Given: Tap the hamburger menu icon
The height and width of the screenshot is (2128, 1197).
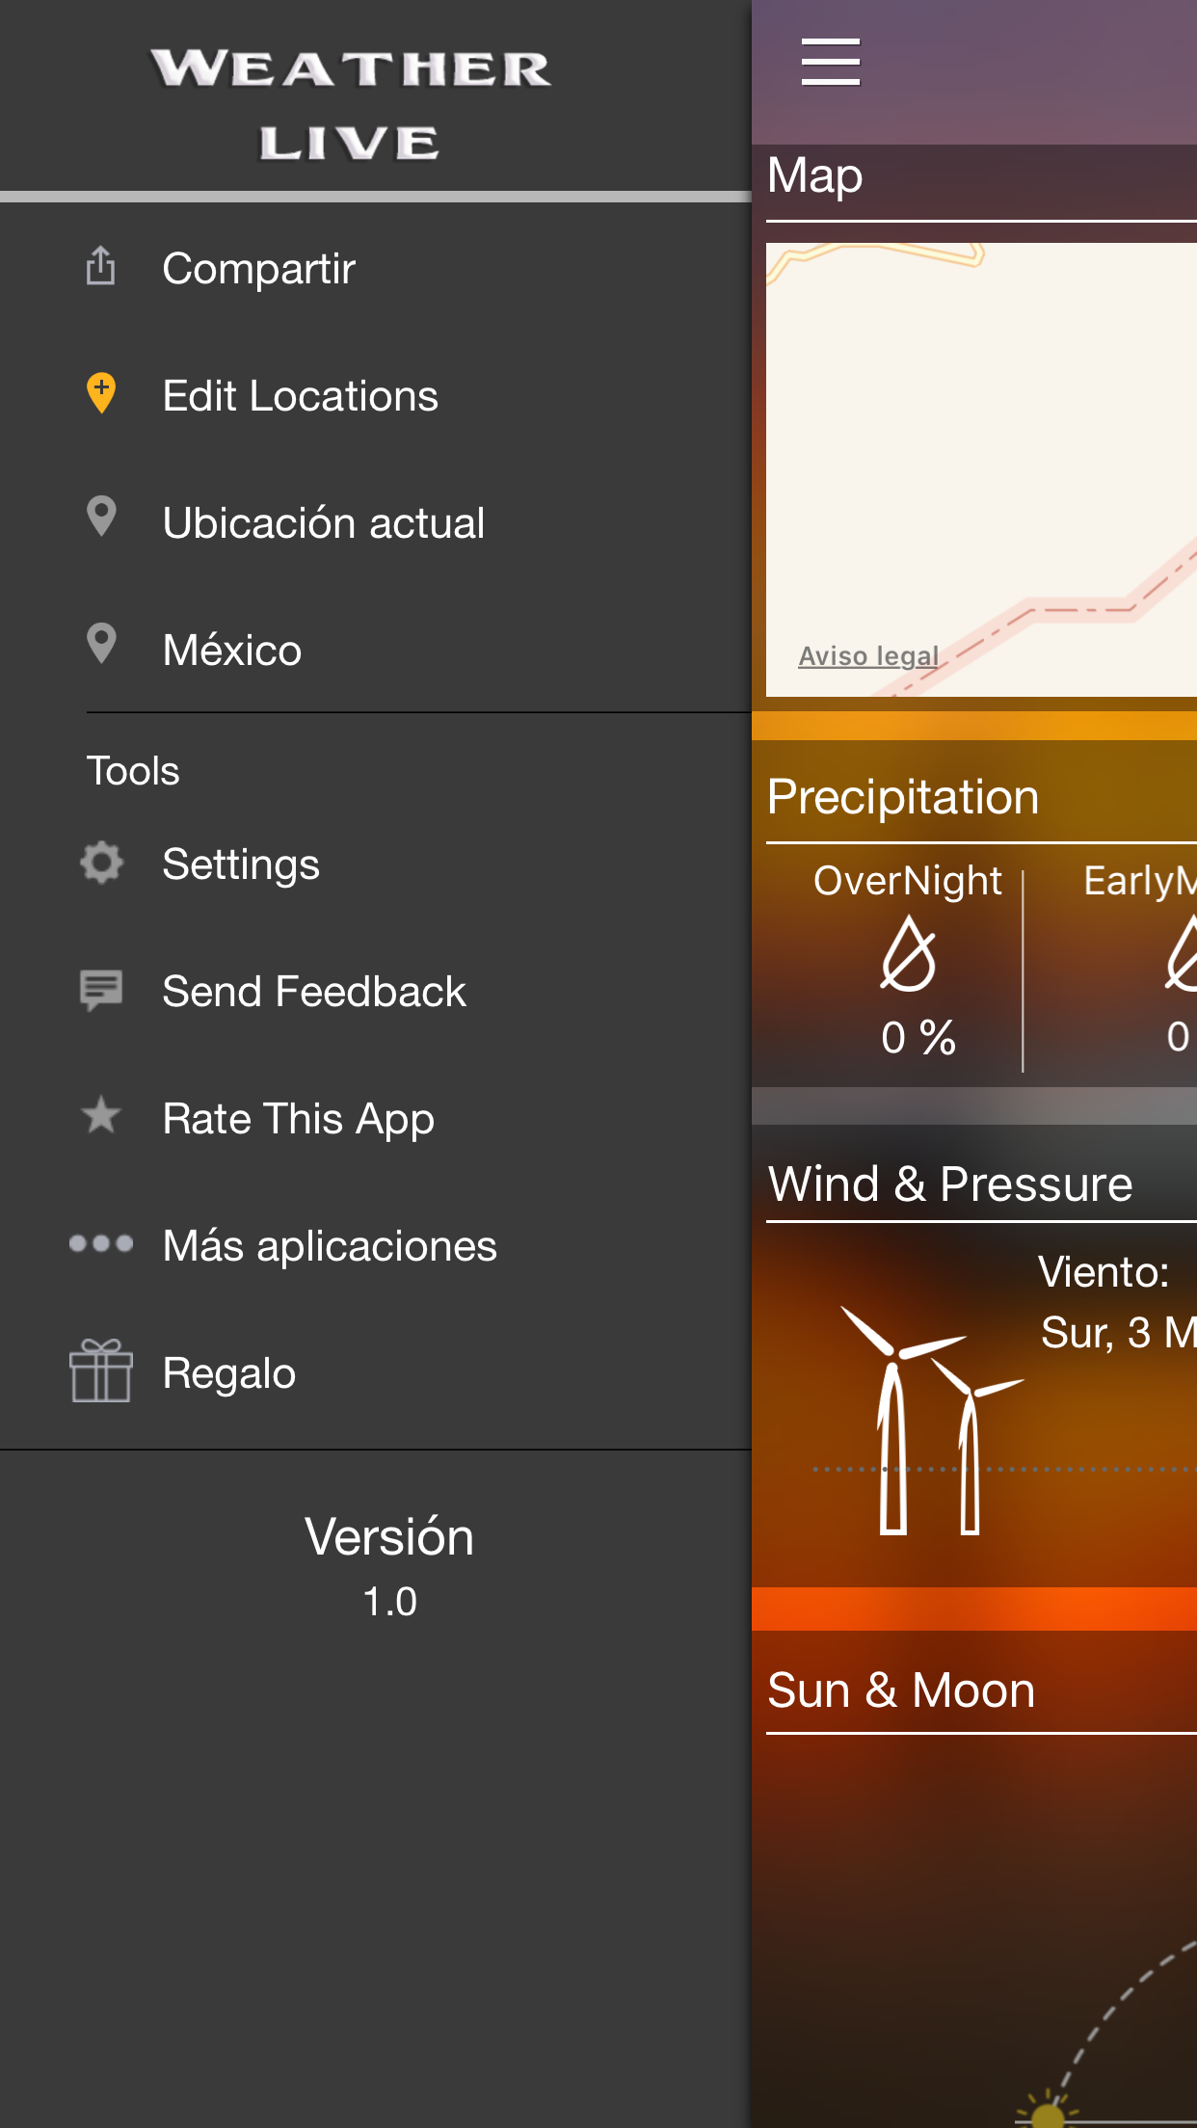Looking at the screenshot, I should [830, 63].
